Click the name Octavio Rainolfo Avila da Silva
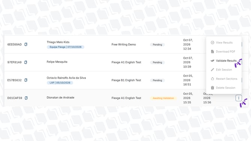Image resolution: width=251 pixels, height=141 pixels. pyautogui.click(x=66, y=78)
